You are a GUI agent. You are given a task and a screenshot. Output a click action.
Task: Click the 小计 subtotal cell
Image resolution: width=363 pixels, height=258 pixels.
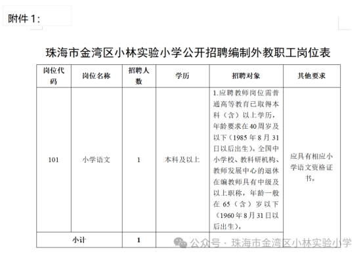click(79, 240)
